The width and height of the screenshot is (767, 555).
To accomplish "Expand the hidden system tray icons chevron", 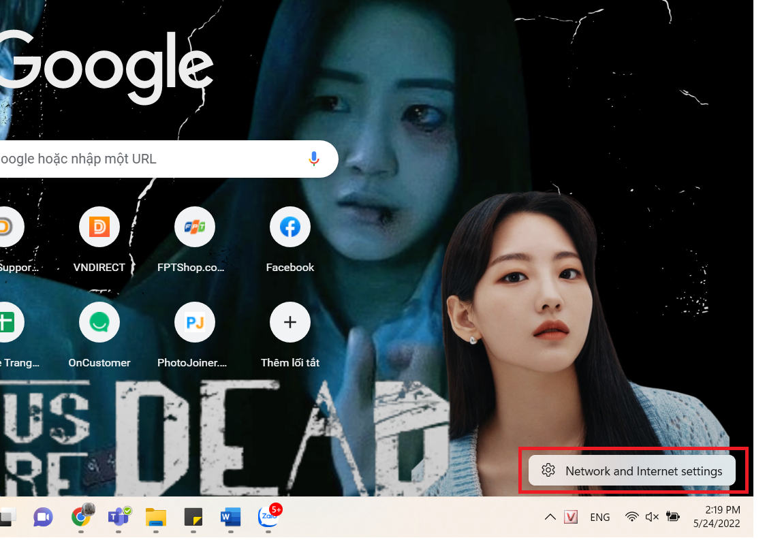I will (550, 517).
